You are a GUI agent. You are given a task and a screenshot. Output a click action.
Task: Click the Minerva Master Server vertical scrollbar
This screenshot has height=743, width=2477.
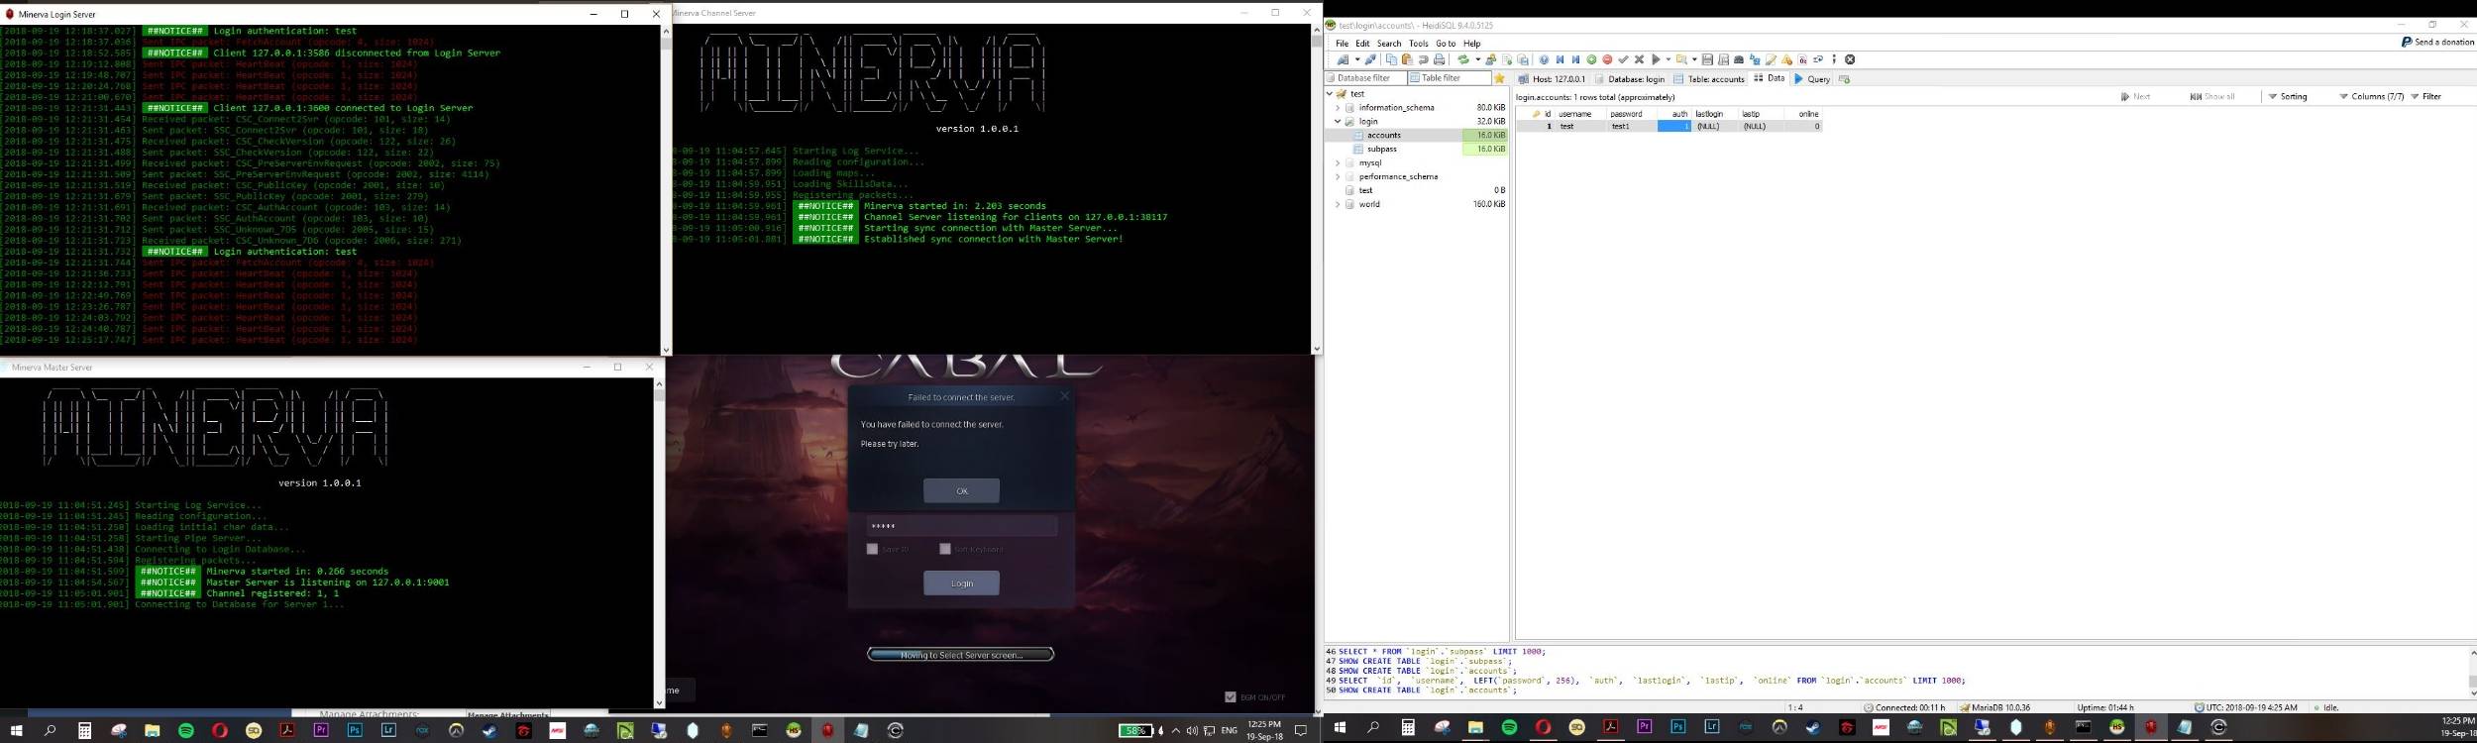[659, 544]
